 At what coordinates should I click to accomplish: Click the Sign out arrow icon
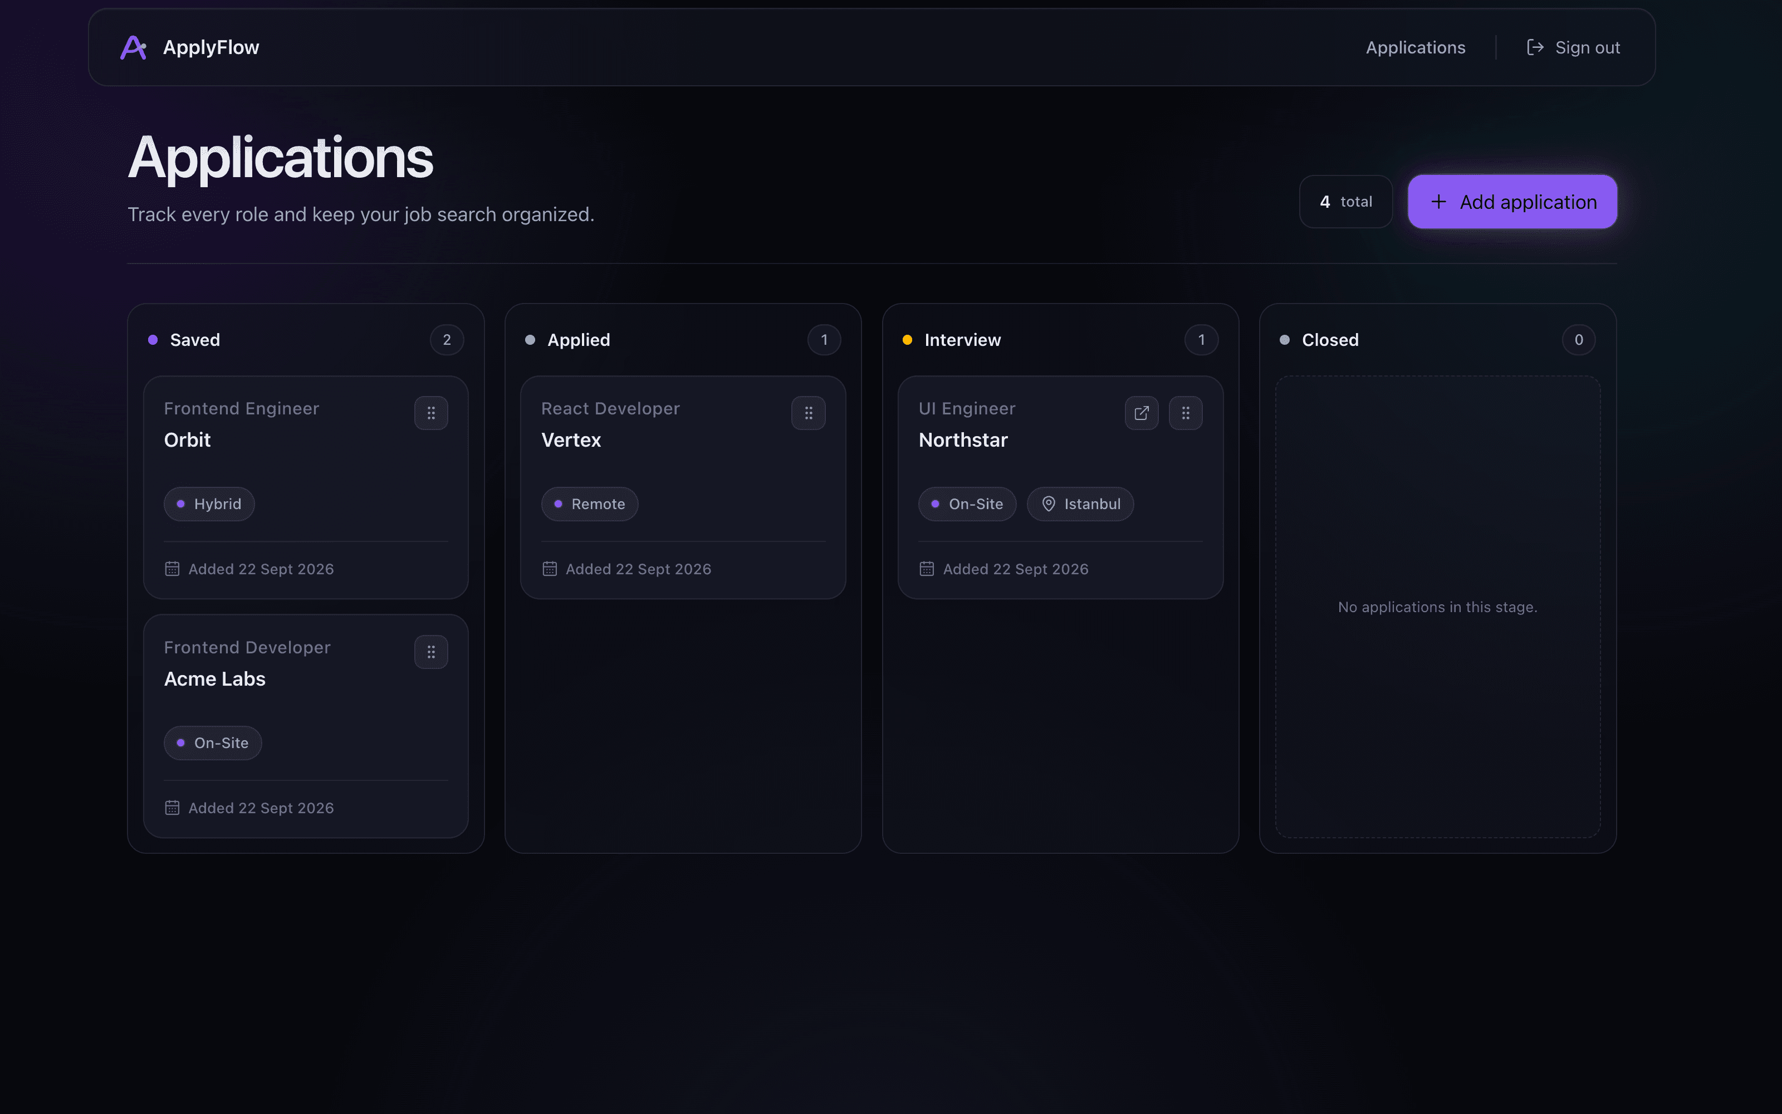(1535, 47)
